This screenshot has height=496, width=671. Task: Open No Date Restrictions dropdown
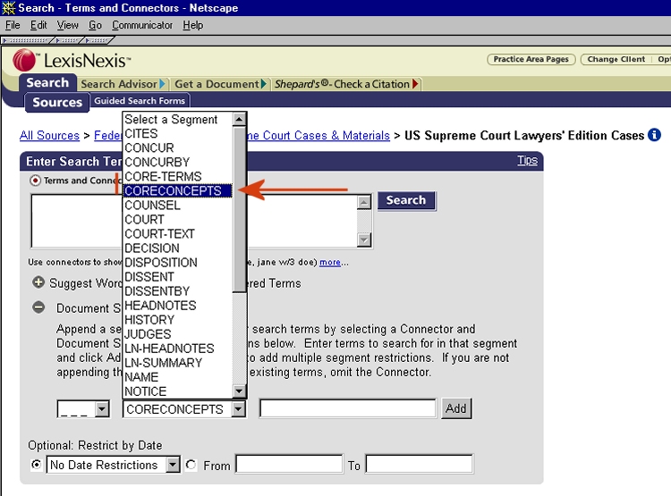coord(173,465)
